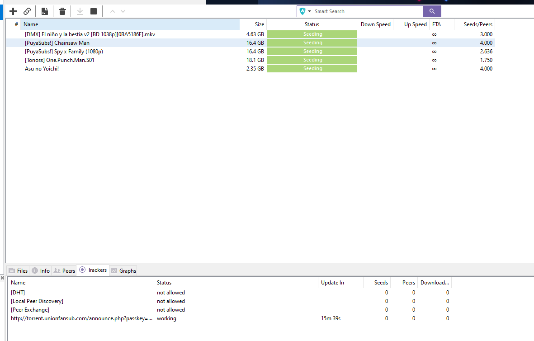Sort torrents by Status column header

pyautogui.click(x=312, y=24)
